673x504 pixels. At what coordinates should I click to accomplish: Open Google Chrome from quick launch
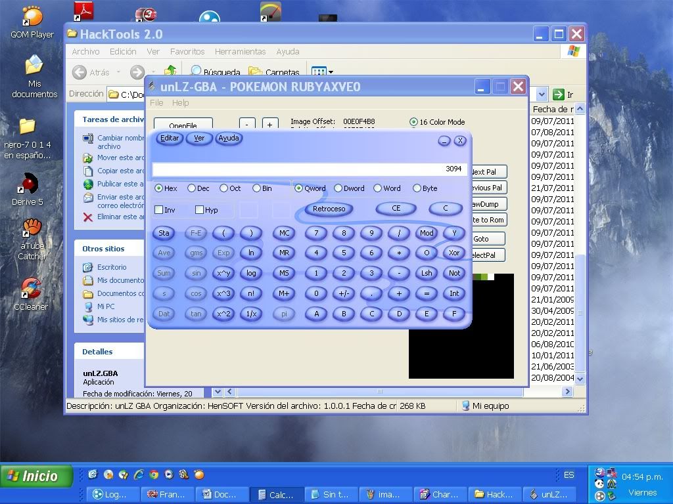[x=154, y=474]
